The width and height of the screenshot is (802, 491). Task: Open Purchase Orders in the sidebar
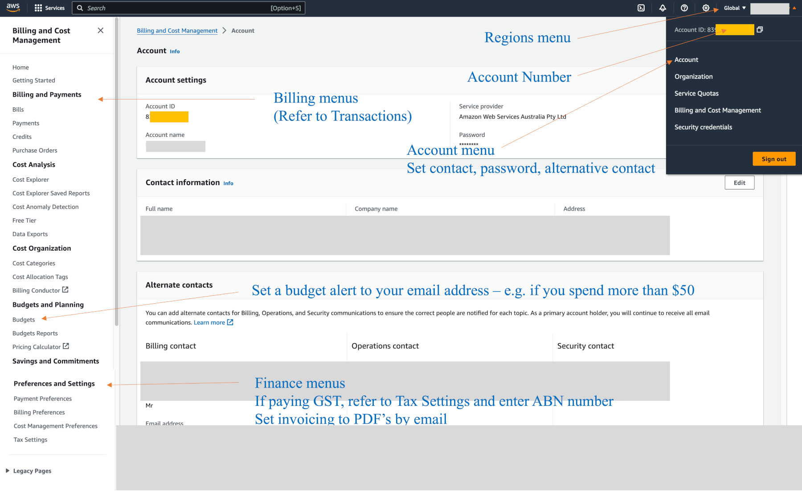point(35,151)
